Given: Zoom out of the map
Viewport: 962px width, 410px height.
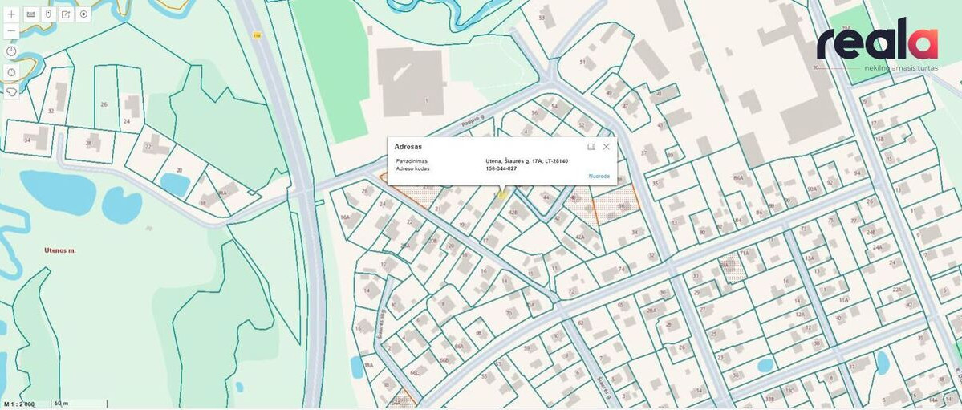Looking at the screenshot, I should (x=12, y=30).
